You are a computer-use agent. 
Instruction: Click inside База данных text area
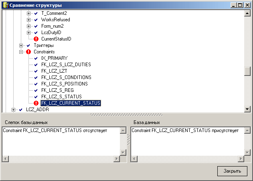tap(187, 141)
